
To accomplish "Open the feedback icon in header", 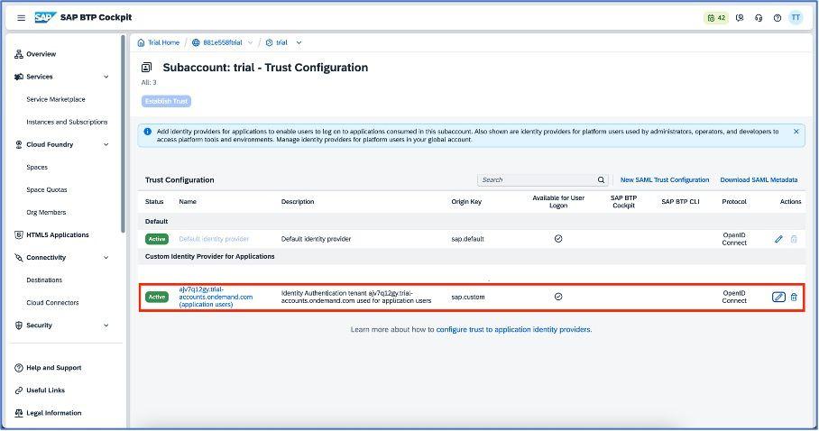I will [740, 18].
